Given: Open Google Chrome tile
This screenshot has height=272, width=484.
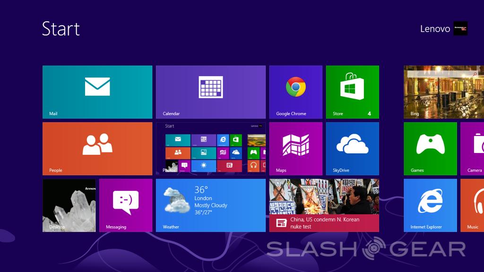Looking at the screenshot, I should 295,92.
